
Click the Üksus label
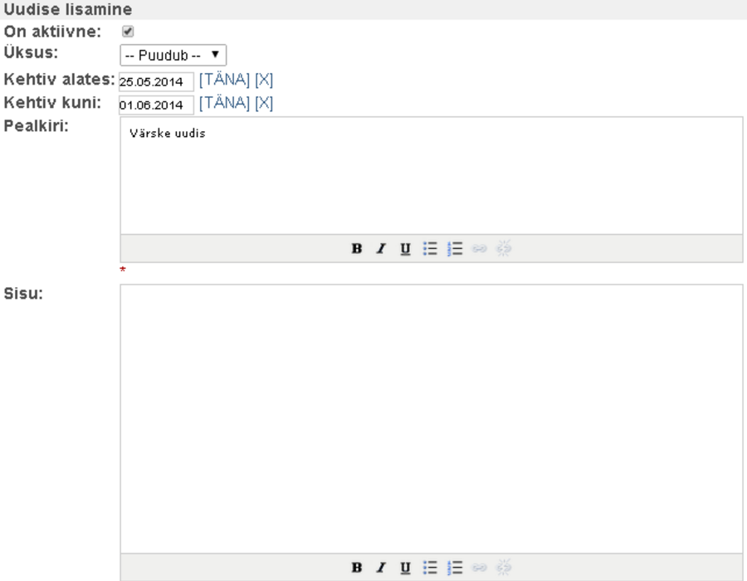click(x=31, y=52)
